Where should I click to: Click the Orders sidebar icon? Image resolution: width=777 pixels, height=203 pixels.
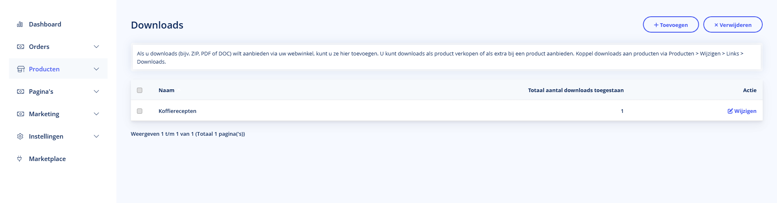[x=20, y=47]
